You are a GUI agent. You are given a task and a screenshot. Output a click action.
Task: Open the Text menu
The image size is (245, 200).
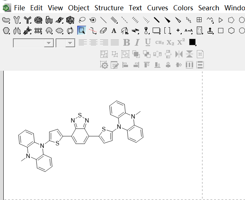pos(135,8)
